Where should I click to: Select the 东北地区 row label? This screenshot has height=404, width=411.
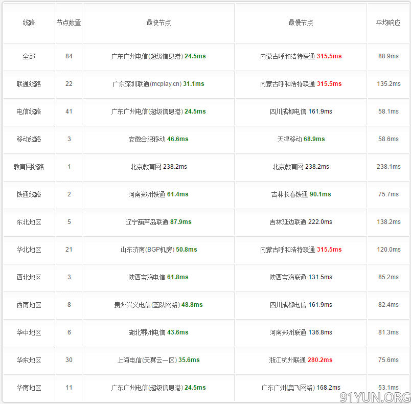[x=29, y=222]
